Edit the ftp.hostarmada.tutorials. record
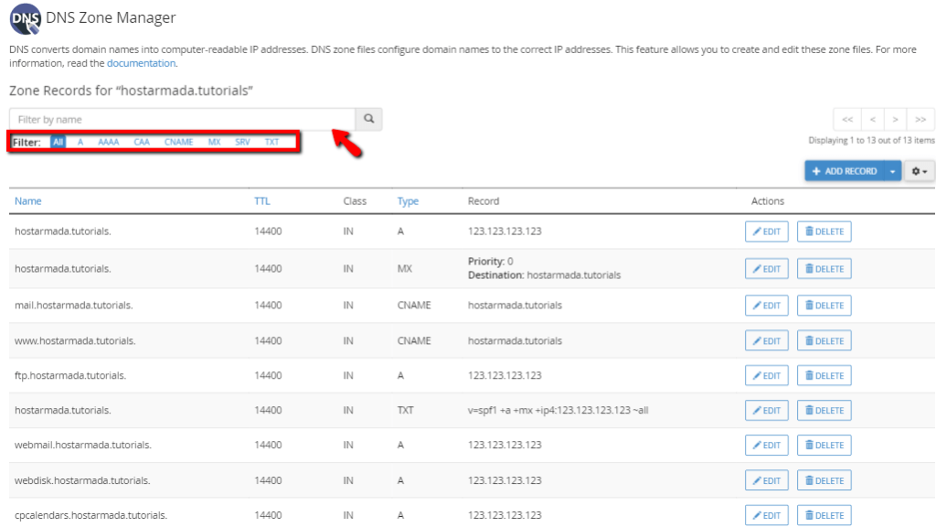Viewport: 936px width, 527px height. [x=767, y=376]
